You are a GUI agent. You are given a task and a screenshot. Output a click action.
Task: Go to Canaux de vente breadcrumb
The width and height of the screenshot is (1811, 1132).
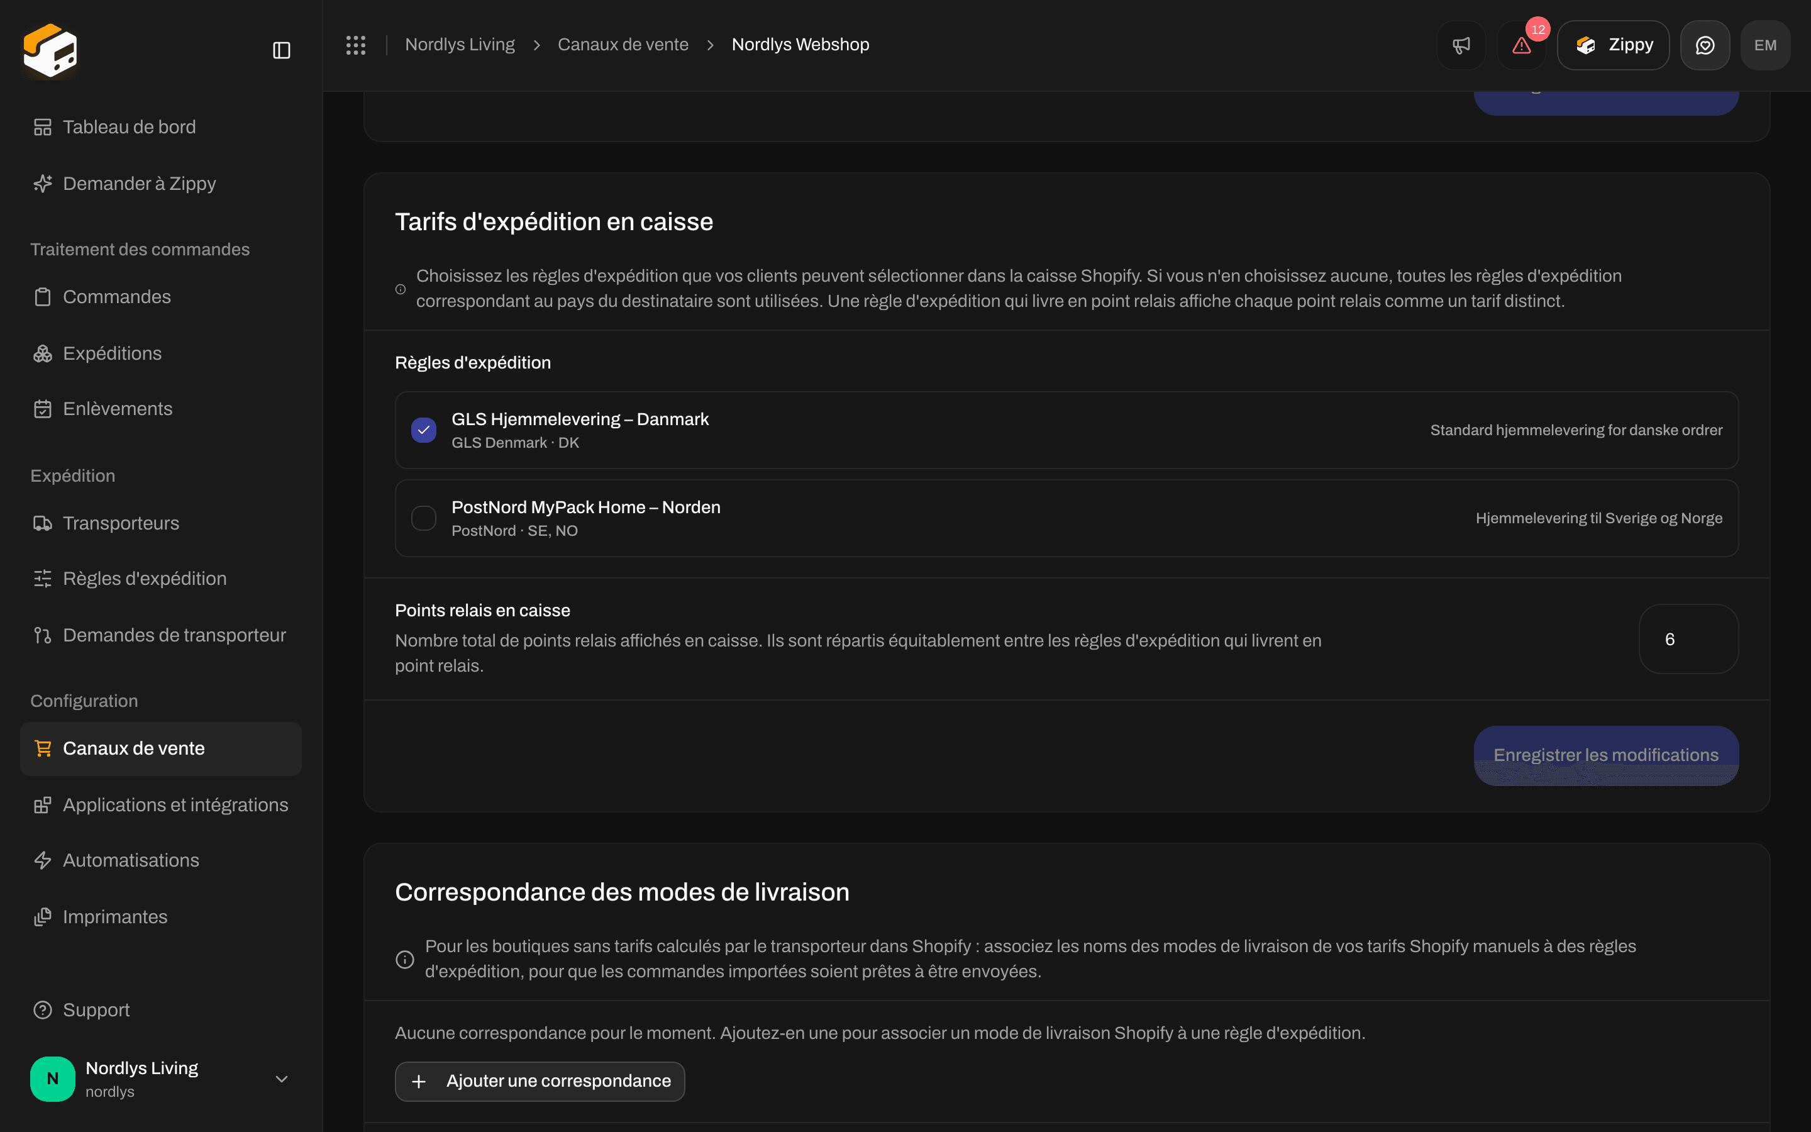(623, 45)
